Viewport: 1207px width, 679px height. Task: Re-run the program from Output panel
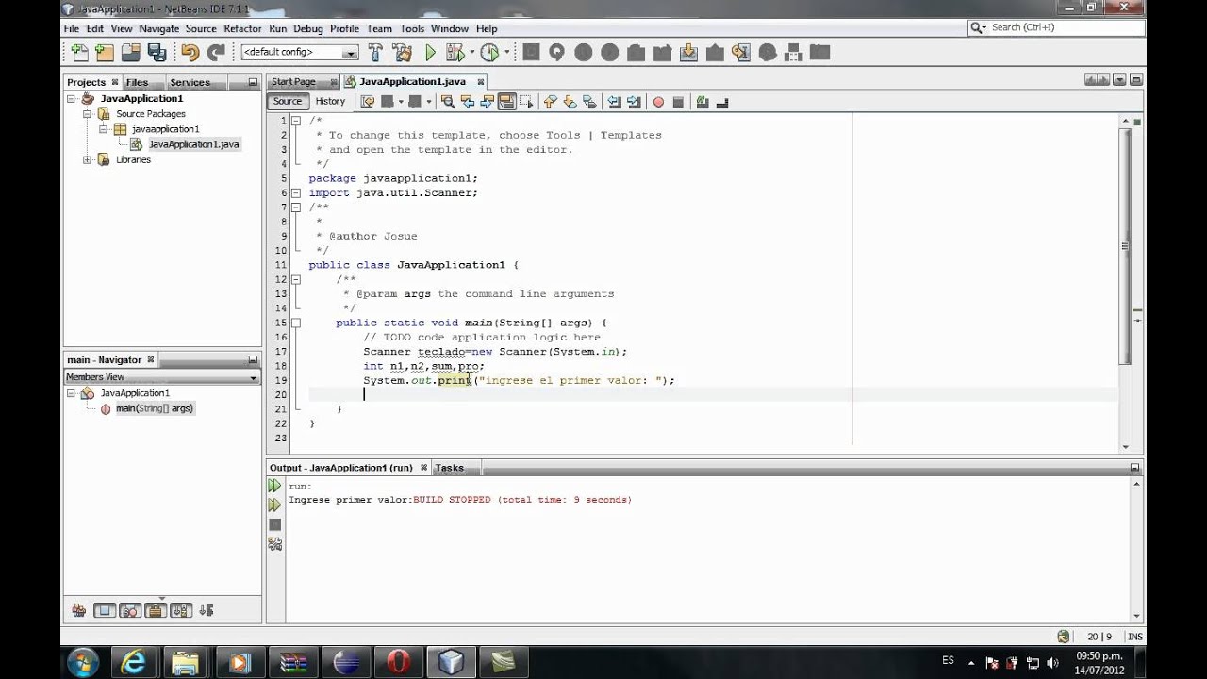coord(274,486)
